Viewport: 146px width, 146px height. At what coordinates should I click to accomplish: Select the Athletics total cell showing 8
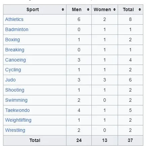coord(130,19)
